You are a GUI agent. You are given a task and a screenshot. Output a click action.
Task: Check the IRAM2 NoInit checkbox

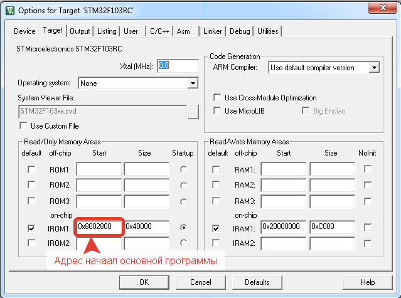click(x=368, y=243)
